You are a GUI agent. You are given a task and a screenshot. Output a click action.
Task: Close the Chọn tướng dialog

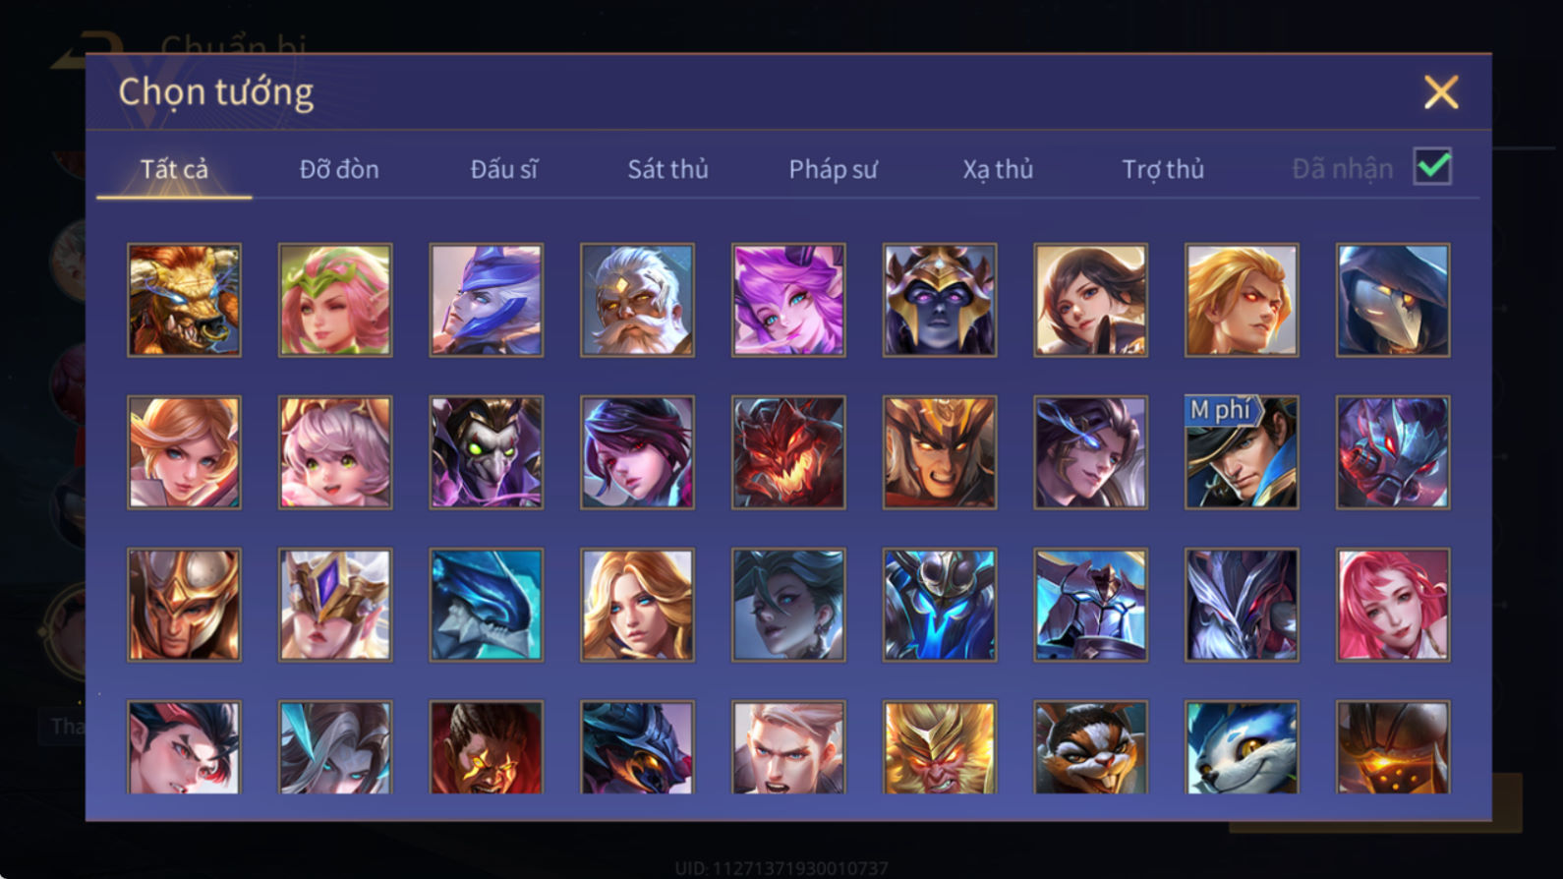coord(1441,92)
